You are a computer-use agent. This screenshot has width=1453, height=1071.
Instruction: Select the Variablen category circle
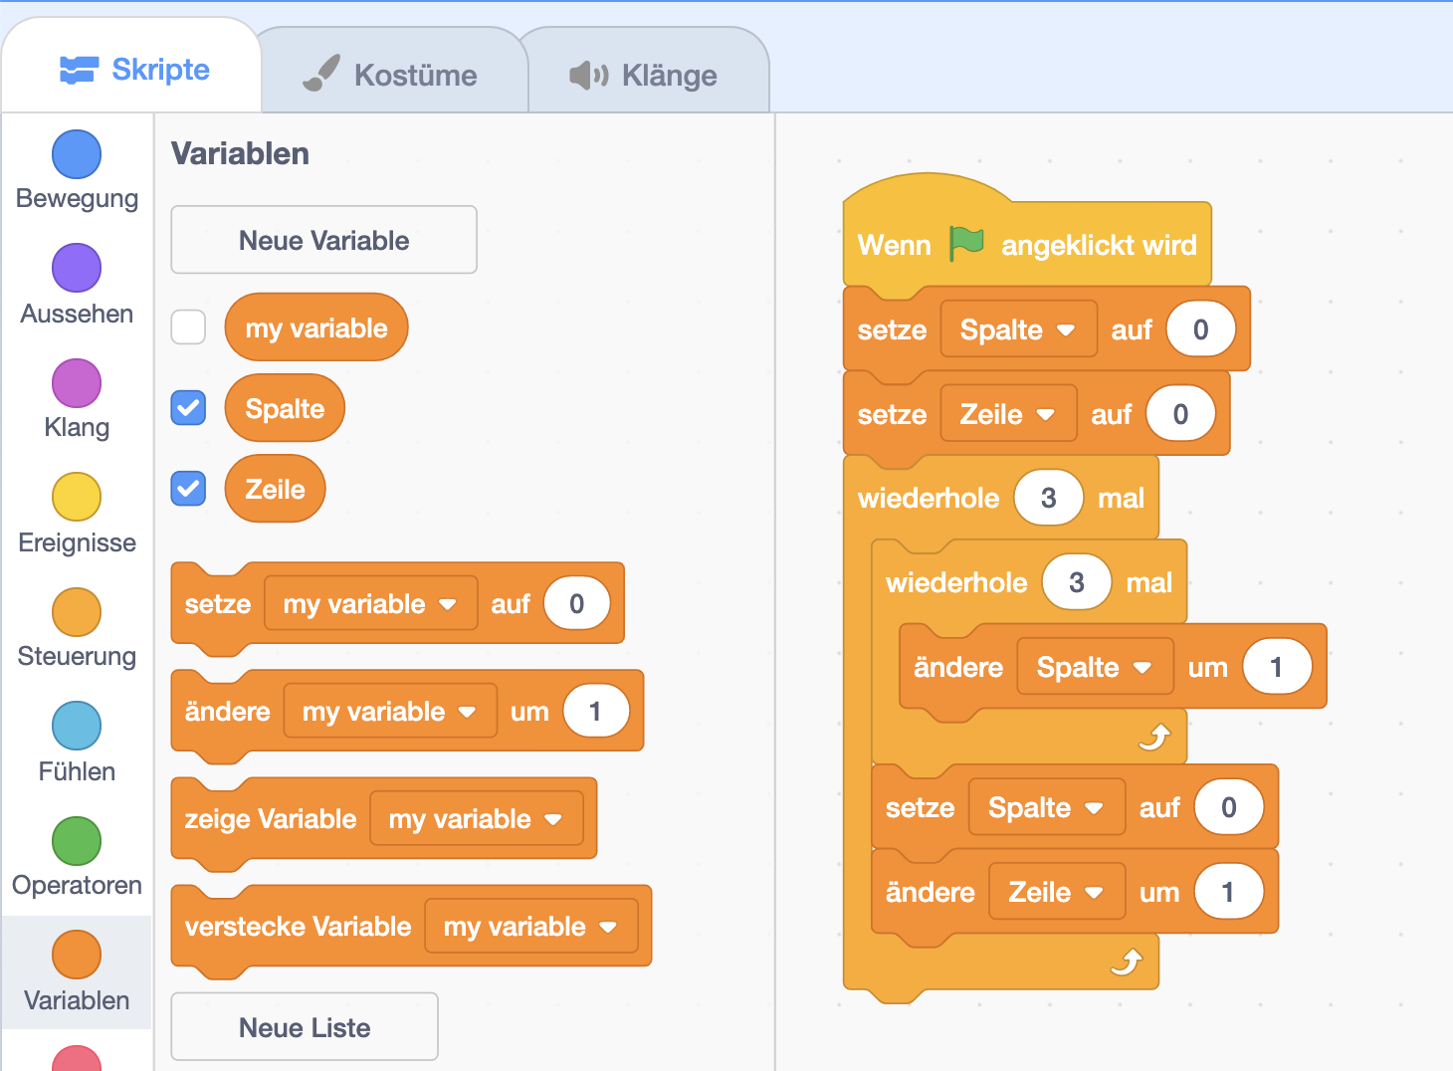(77, 955)
